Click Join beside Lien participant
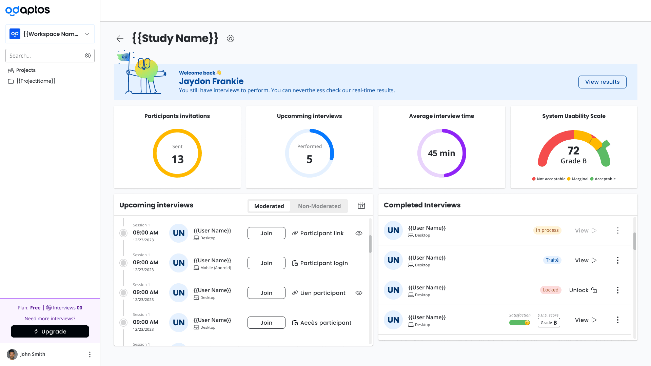The height and width of the screenshot is (366, 651). tap(267, 293)
